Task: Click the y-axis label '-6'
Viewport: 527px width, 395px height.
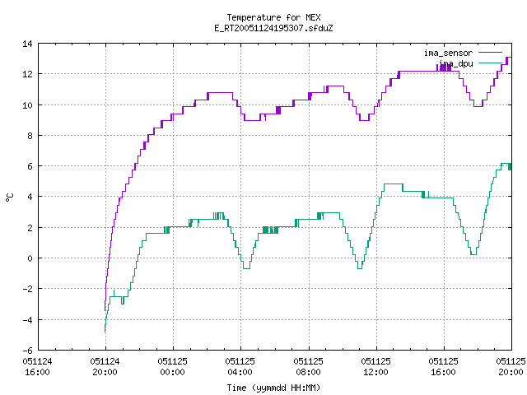Action: [x=27, y=351]
